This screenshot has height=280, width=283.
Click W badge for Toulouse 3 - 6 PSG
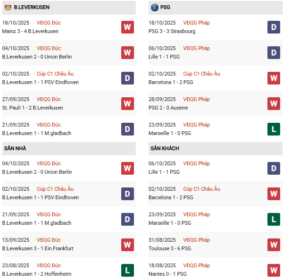tap(274, 244)
